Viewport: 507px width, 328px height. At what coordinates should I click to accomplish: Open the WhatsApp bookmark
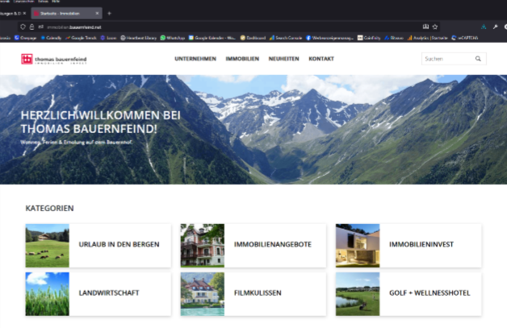171,37
